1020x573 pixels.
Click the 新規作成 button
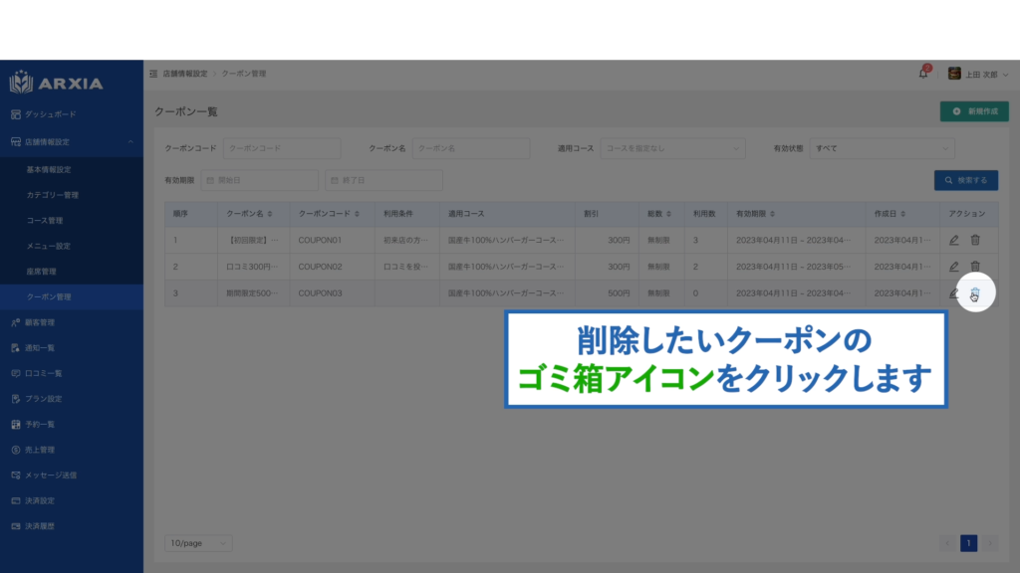tap(974, 111)
